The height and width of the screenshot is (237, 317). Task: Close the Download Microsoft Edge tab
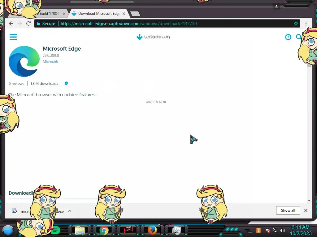[x=124, y=14]
